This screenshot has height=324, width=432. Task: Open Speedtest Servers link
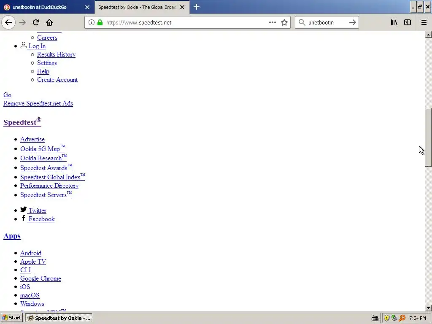46,194
